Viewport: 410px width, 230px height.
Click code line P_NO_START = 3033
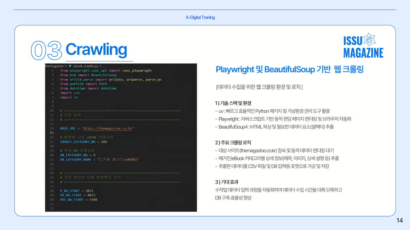pyautogui.click(x=77, y=191)
